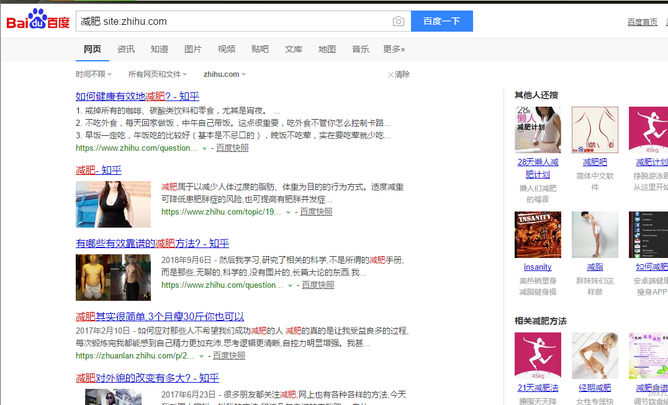Image resolution: width=668 pixels, height=405 pixels.
Task: Expand arrow beside zhuanlan.zhihu.com URL
Action: click(x=202, y=356)
